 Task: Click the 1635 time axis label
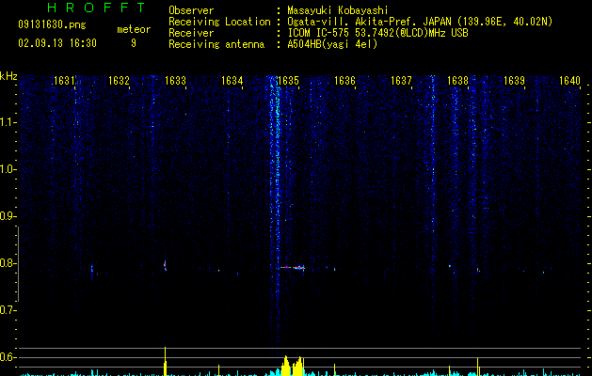[288, 81]
